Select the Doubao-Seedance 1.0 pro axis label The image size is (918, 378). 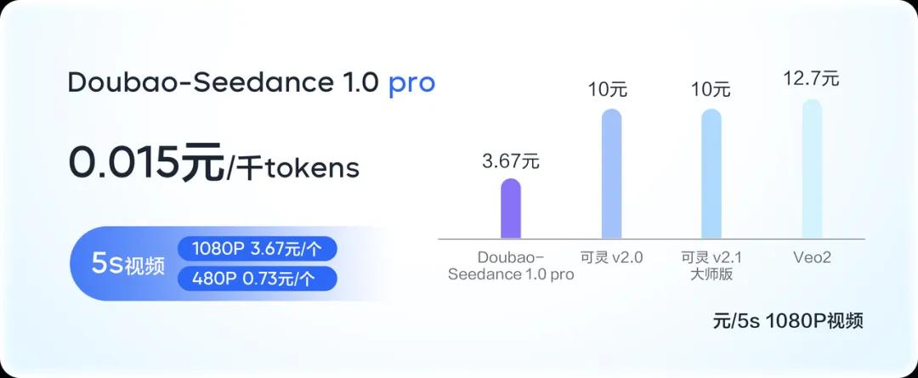click(x=511, y=266)
